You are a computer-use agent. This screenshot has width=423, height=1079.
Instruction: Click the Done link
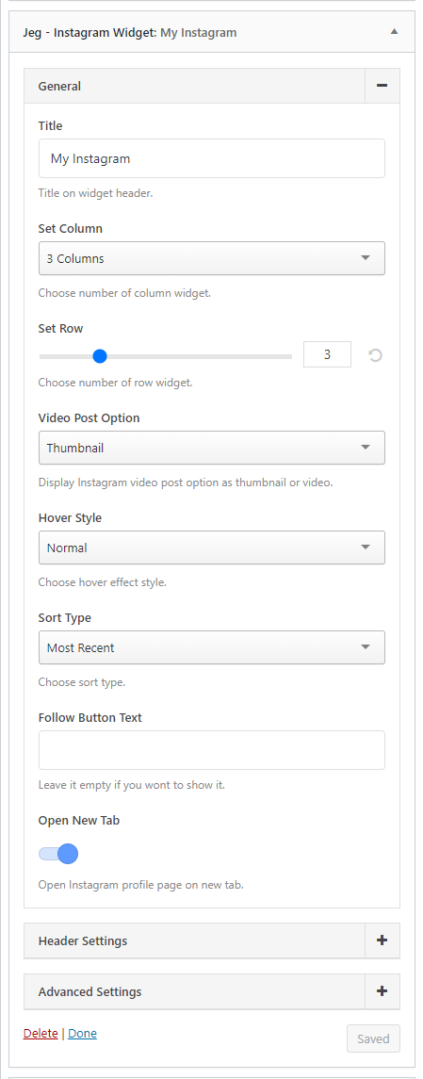[x=83, y=1033]
